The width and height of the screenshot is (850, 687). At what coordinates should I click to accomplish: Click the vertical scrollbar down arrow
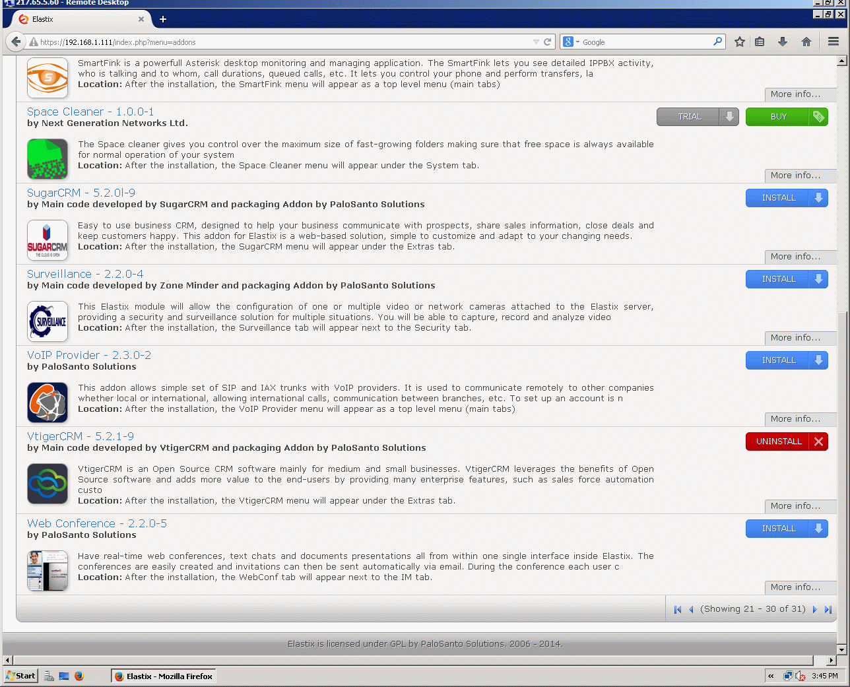(841, 650)
